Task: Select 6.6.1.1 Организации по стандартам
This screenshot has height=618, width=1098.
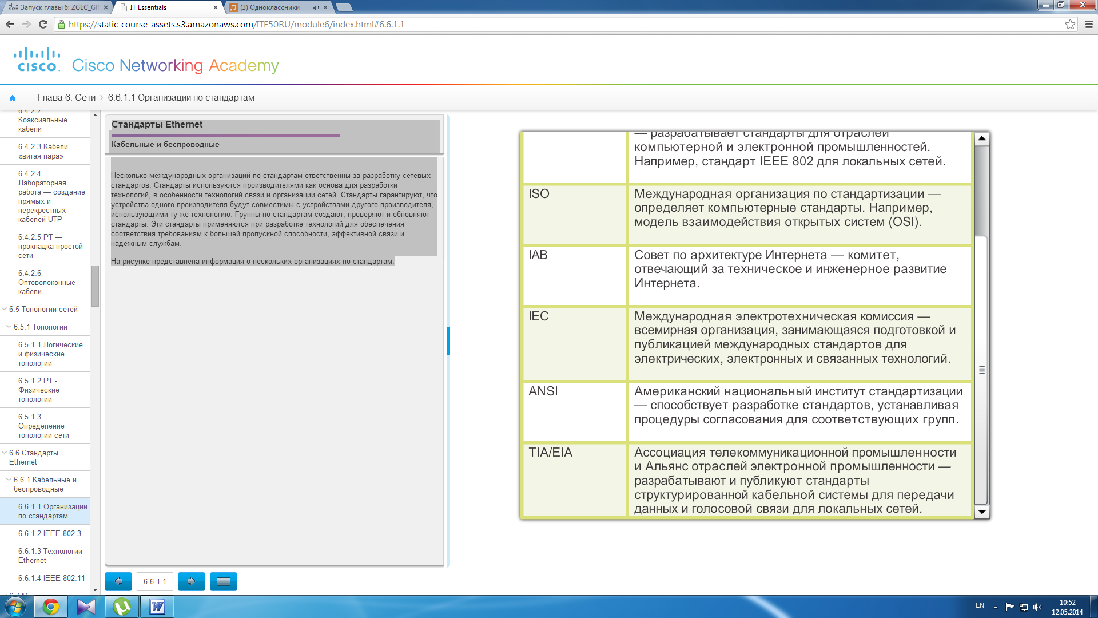Action: [45, 511]
